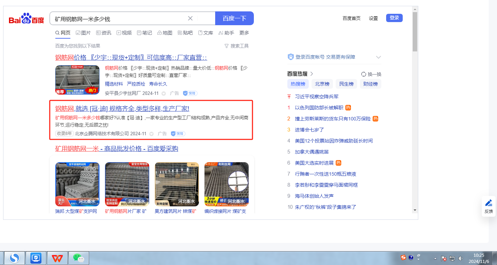
Task: Open hot search 海马体创始人发声
Action: click(x=314, y=196)
